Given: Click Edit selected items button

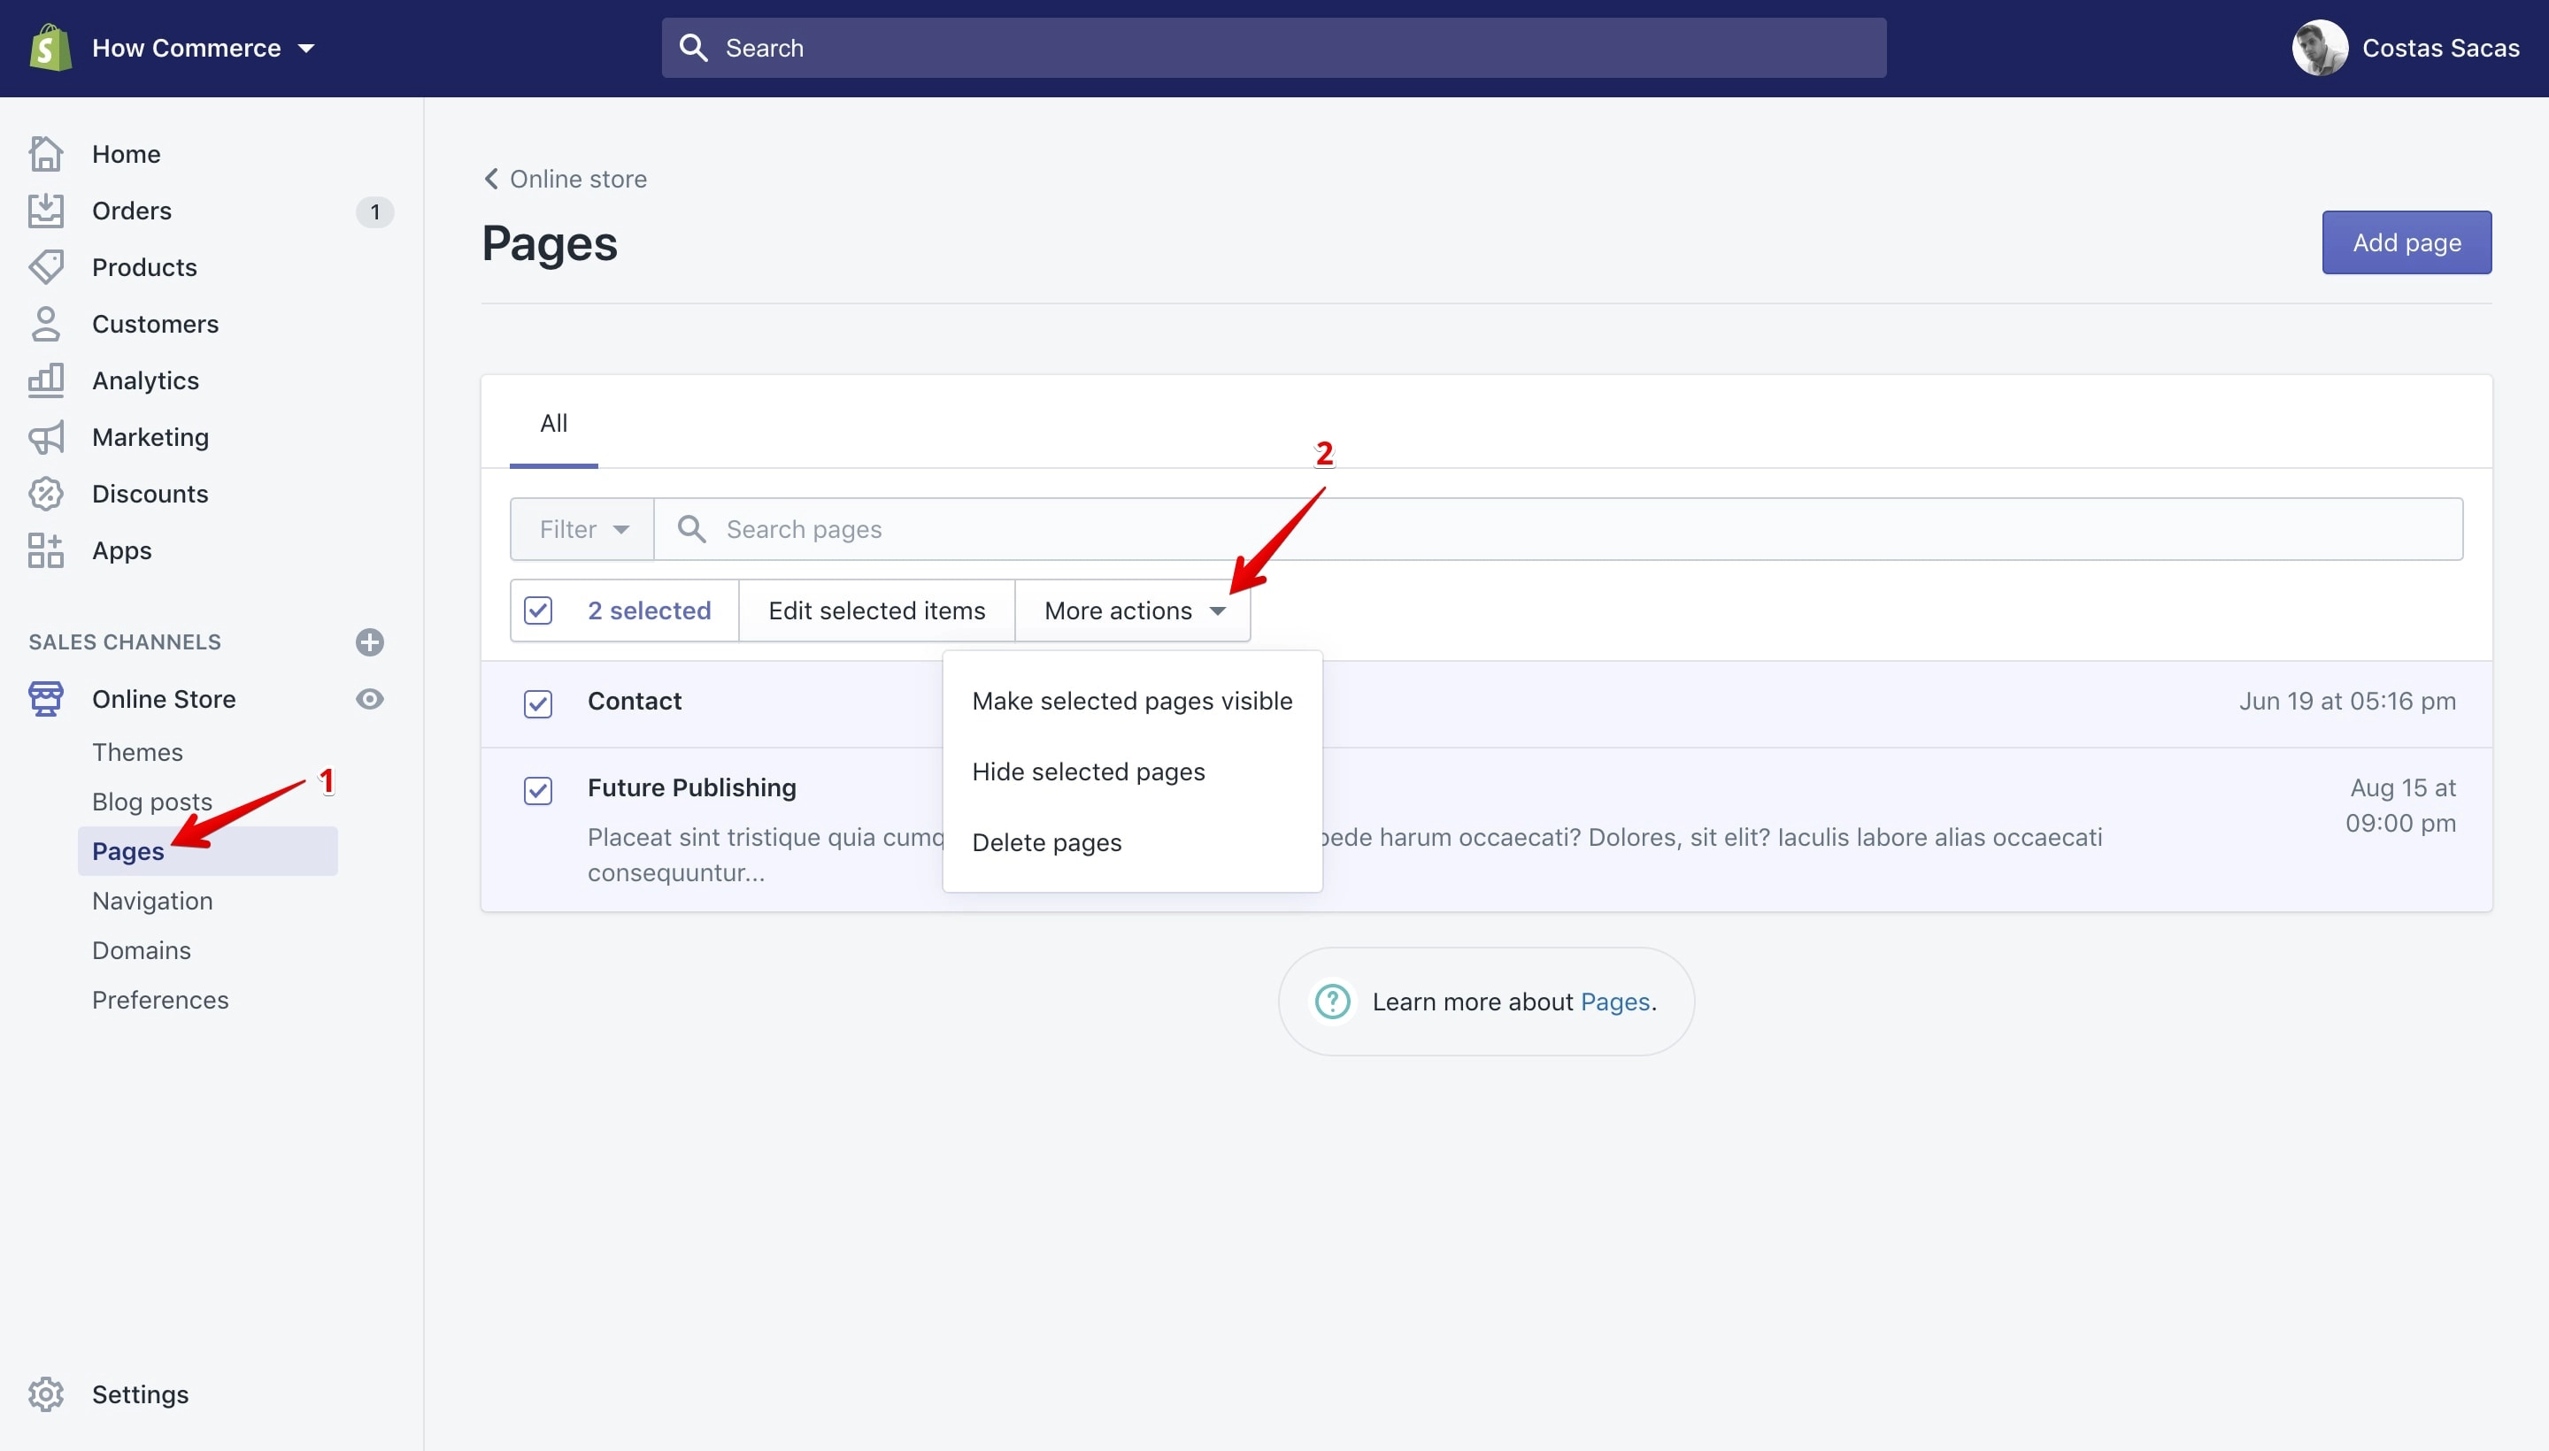Looking at the screenshot, I should [876, 610].
